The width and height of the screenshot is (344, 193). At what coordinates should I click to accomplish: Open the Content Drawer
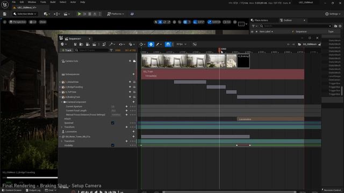[x=12, y=190]
